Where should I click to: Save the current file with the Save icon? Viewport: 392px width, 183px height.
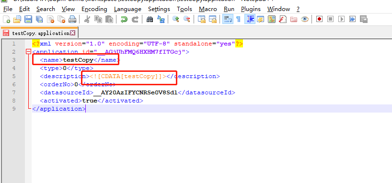(28, 19)
